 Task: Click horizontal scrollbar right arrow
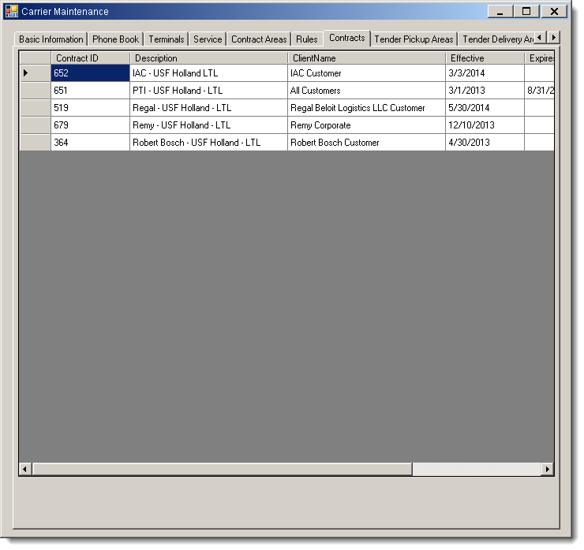(548, 469)
